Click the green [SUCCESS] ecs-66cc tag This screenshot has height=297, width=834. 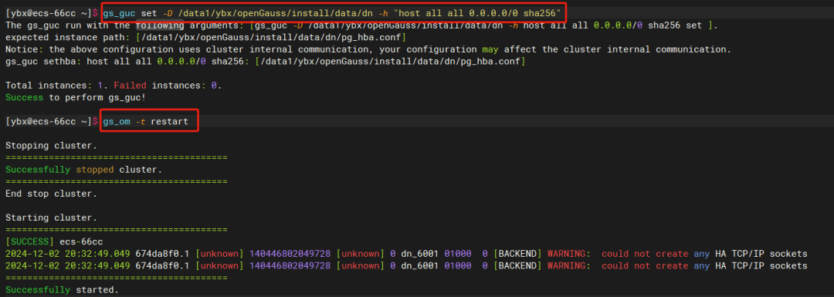[x=54, y=241]
